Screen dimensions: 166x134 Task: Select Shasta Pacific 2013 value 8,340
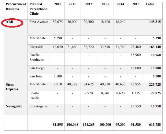(105, 93)
